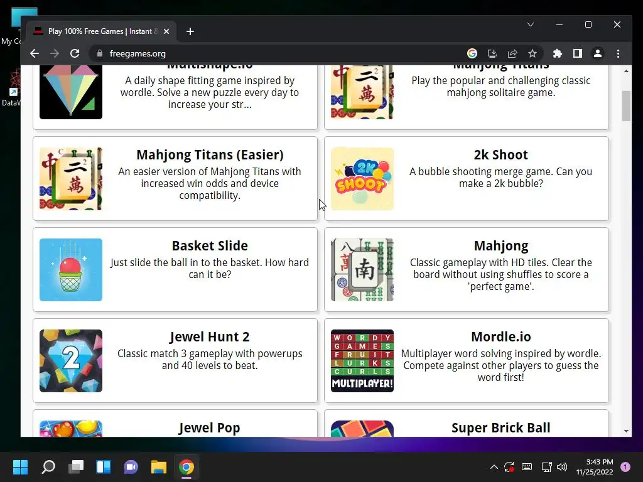
Task: Open Chrome's three-dot menu
Action: (x=618, y=54)
